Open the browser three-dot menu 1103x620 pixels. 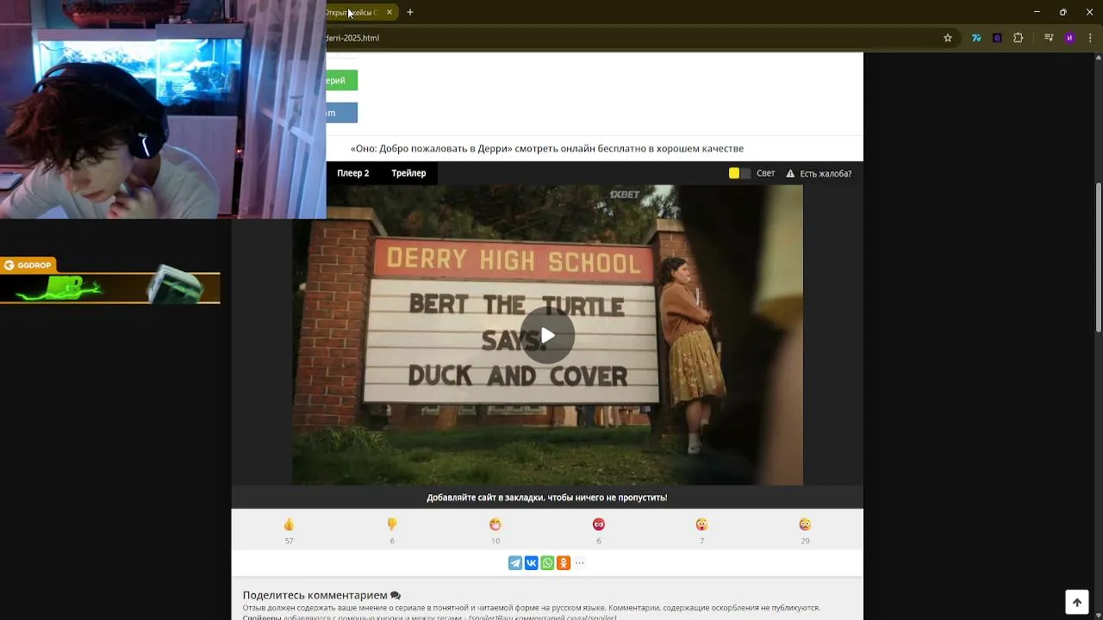(x=1091, y=38)
